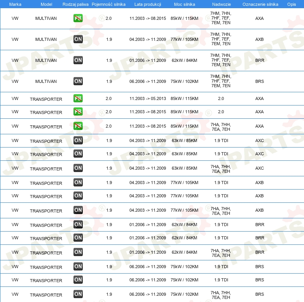Click the MULTIVAN model cell in the BRR row

(x=46, y=60)
